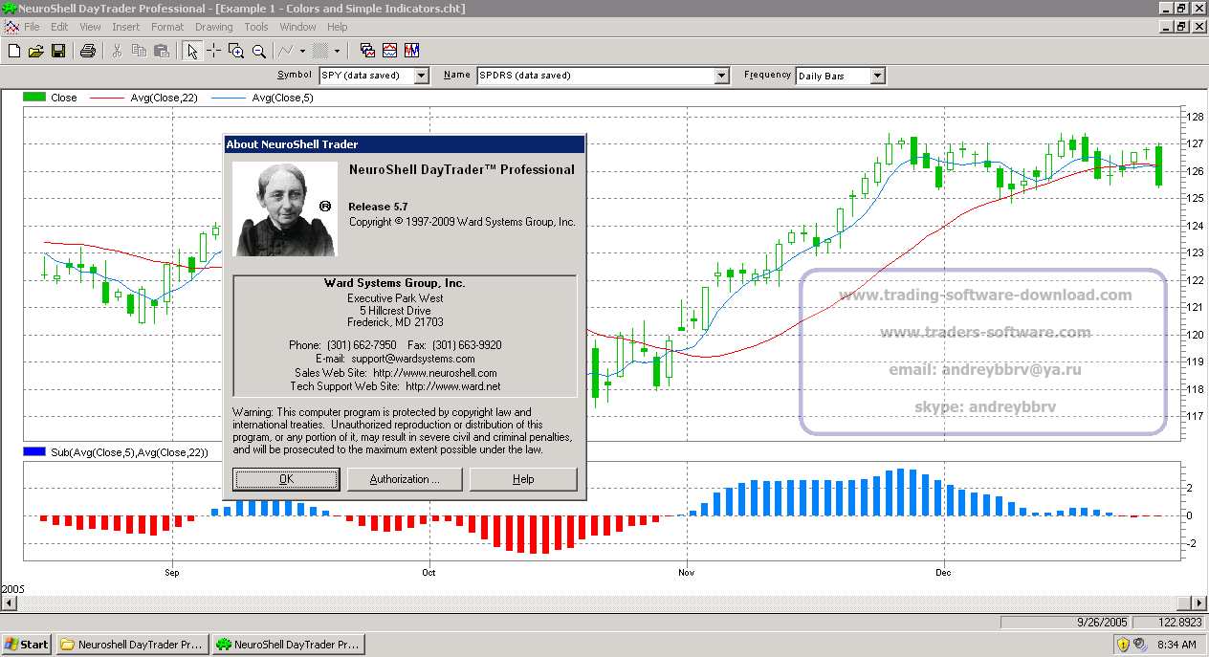Expand the Name combo box arrow

722,76
